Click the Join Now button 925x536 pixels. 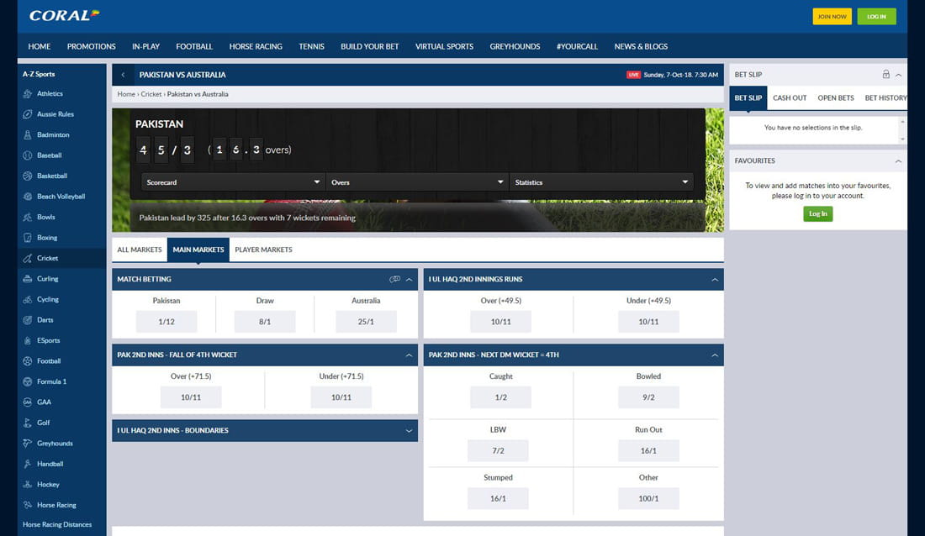pyautogui.click(x=831, y=16)
